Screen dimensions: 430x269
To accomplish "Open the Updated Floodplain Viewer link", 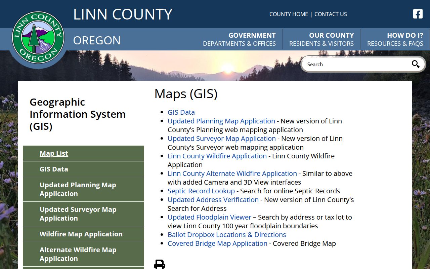I will pos(209,217).
